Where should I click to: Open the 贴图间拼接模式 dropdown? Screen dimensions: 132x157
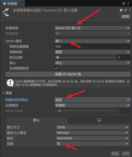(93, 100)
